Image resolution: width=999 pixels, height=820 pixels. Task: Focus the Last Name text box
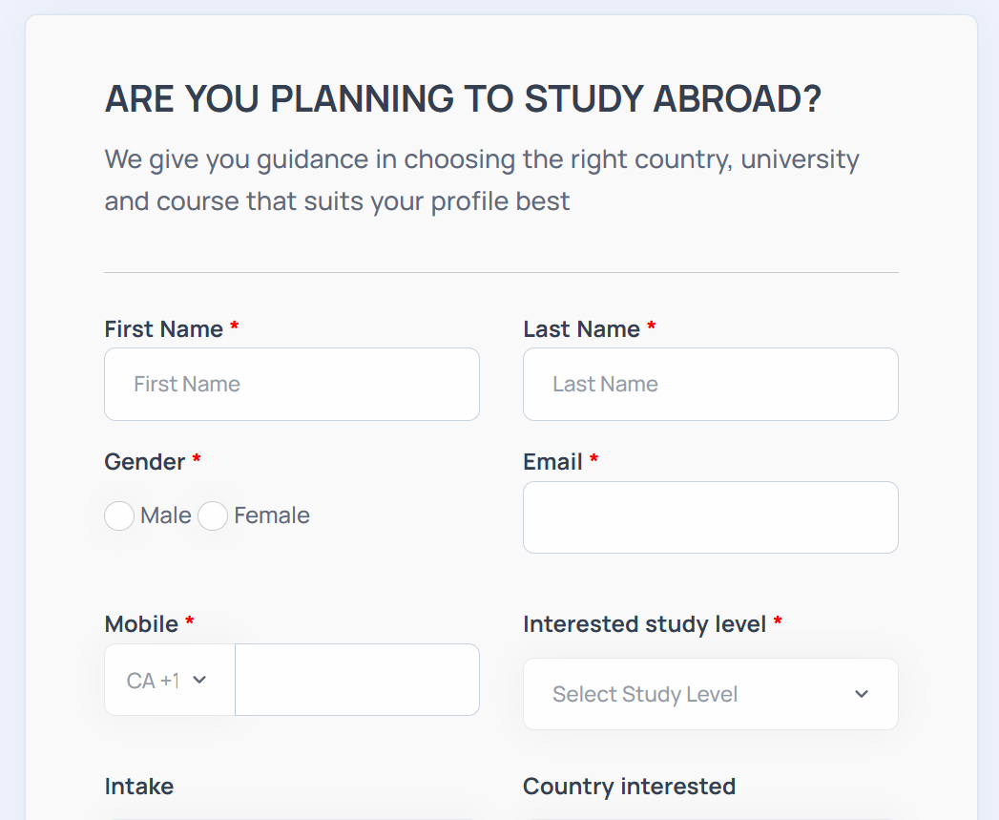tap(710, 384)
